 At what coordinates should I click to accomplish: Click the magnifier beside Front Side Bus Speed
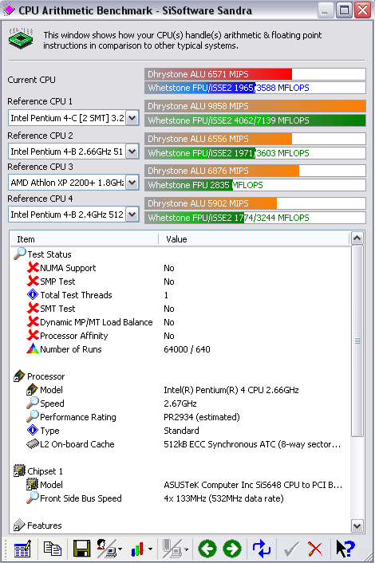pos(33,498)
